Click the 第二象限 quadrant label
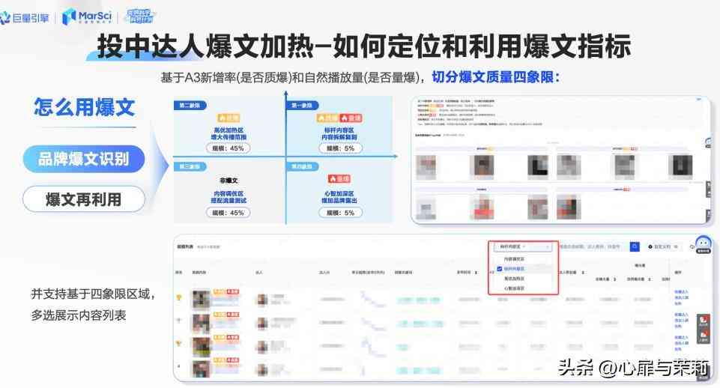The width and height of the screenshot is (720, 388). coord(190,105)
